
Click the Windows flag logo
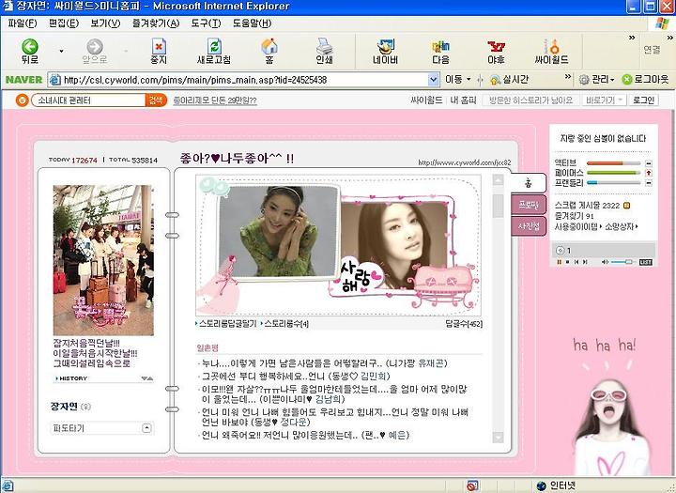tap(662, 23)
